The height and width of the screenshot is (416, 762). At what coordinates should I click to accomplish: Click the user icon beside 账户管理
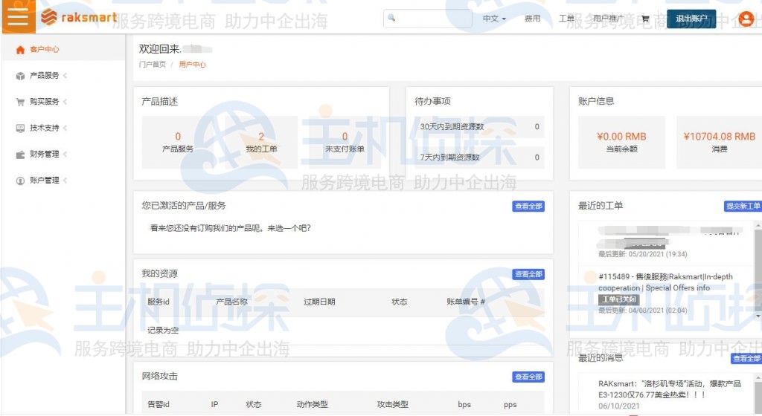coord(20,181)
